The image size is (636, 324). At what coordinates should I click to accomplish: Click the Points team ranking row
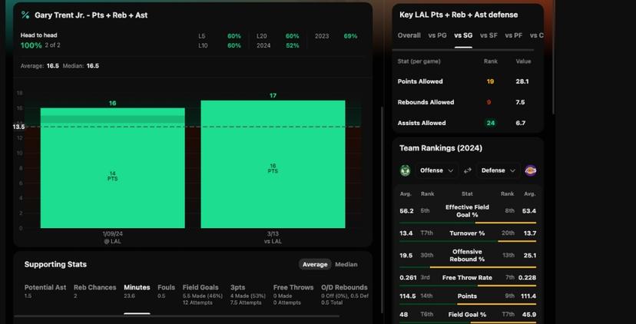467,296
